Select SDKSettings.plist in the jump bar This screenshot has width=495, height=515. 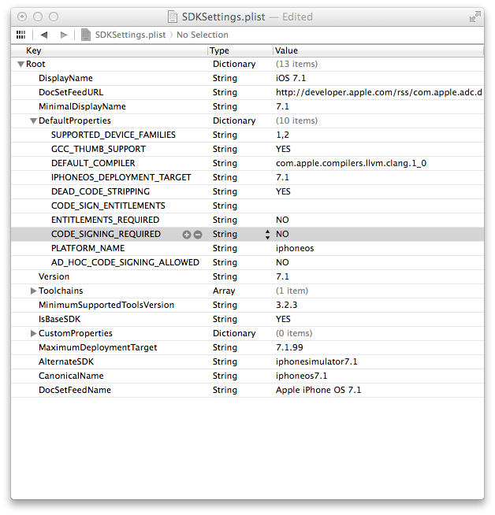coord(131,35)
